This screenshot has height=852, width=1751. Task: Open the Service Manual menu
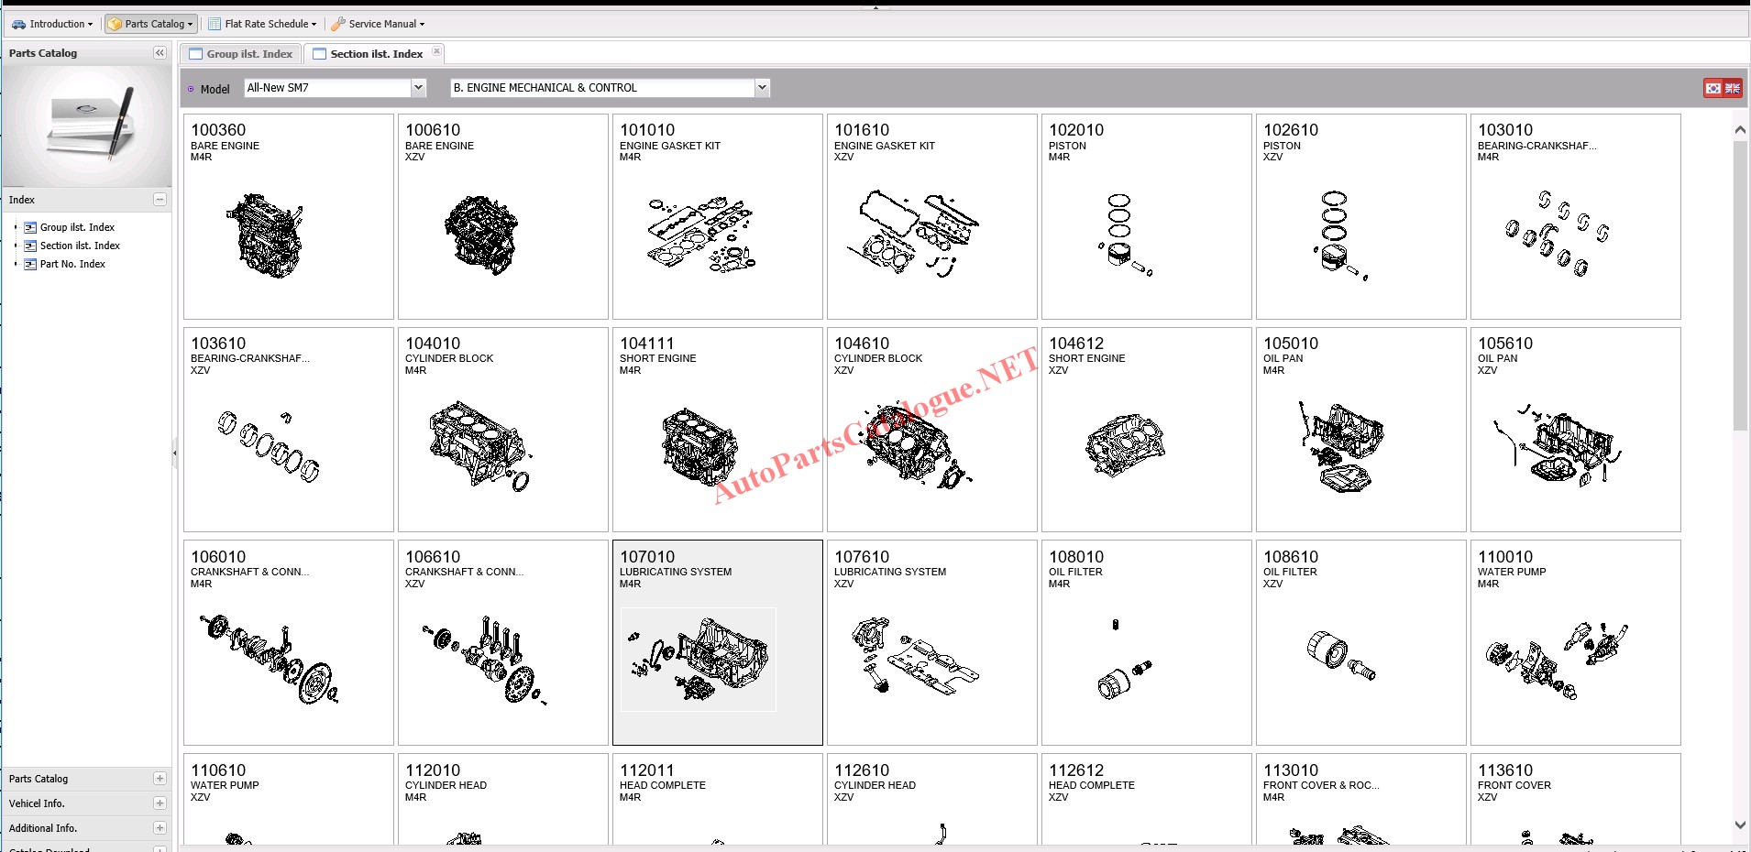(x=379, y=24)
